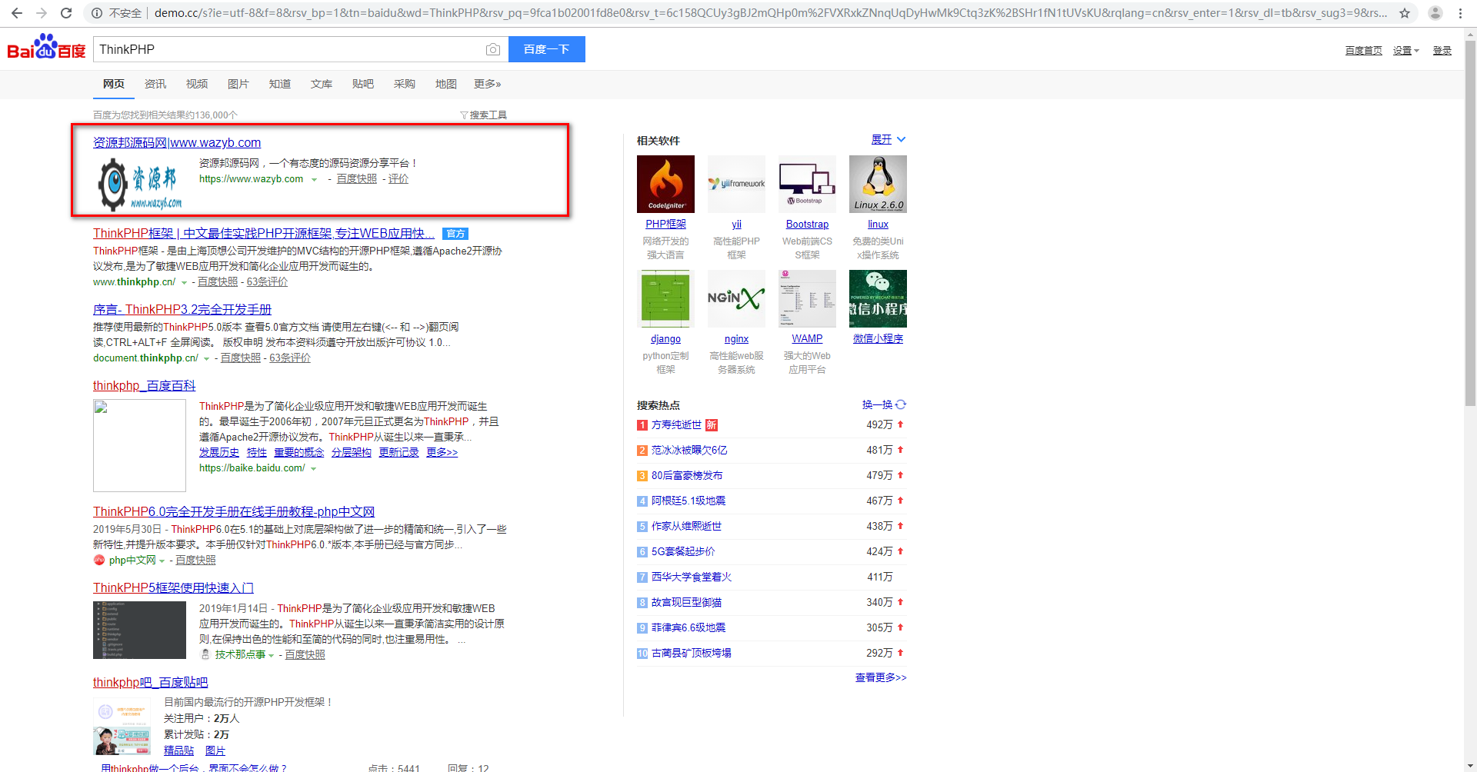The height and width of the screenshot is (772, 1477).
Task: Open the 微信小程序 thumbnail image
Action: pyautogui.click(x=878, y=298)
